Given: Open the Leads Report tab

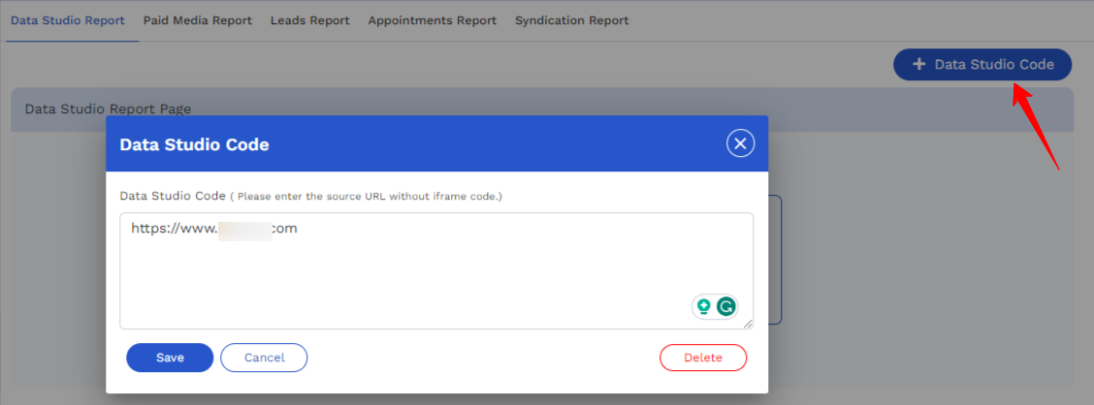Looking at the screenshot, I should [309, 20].
